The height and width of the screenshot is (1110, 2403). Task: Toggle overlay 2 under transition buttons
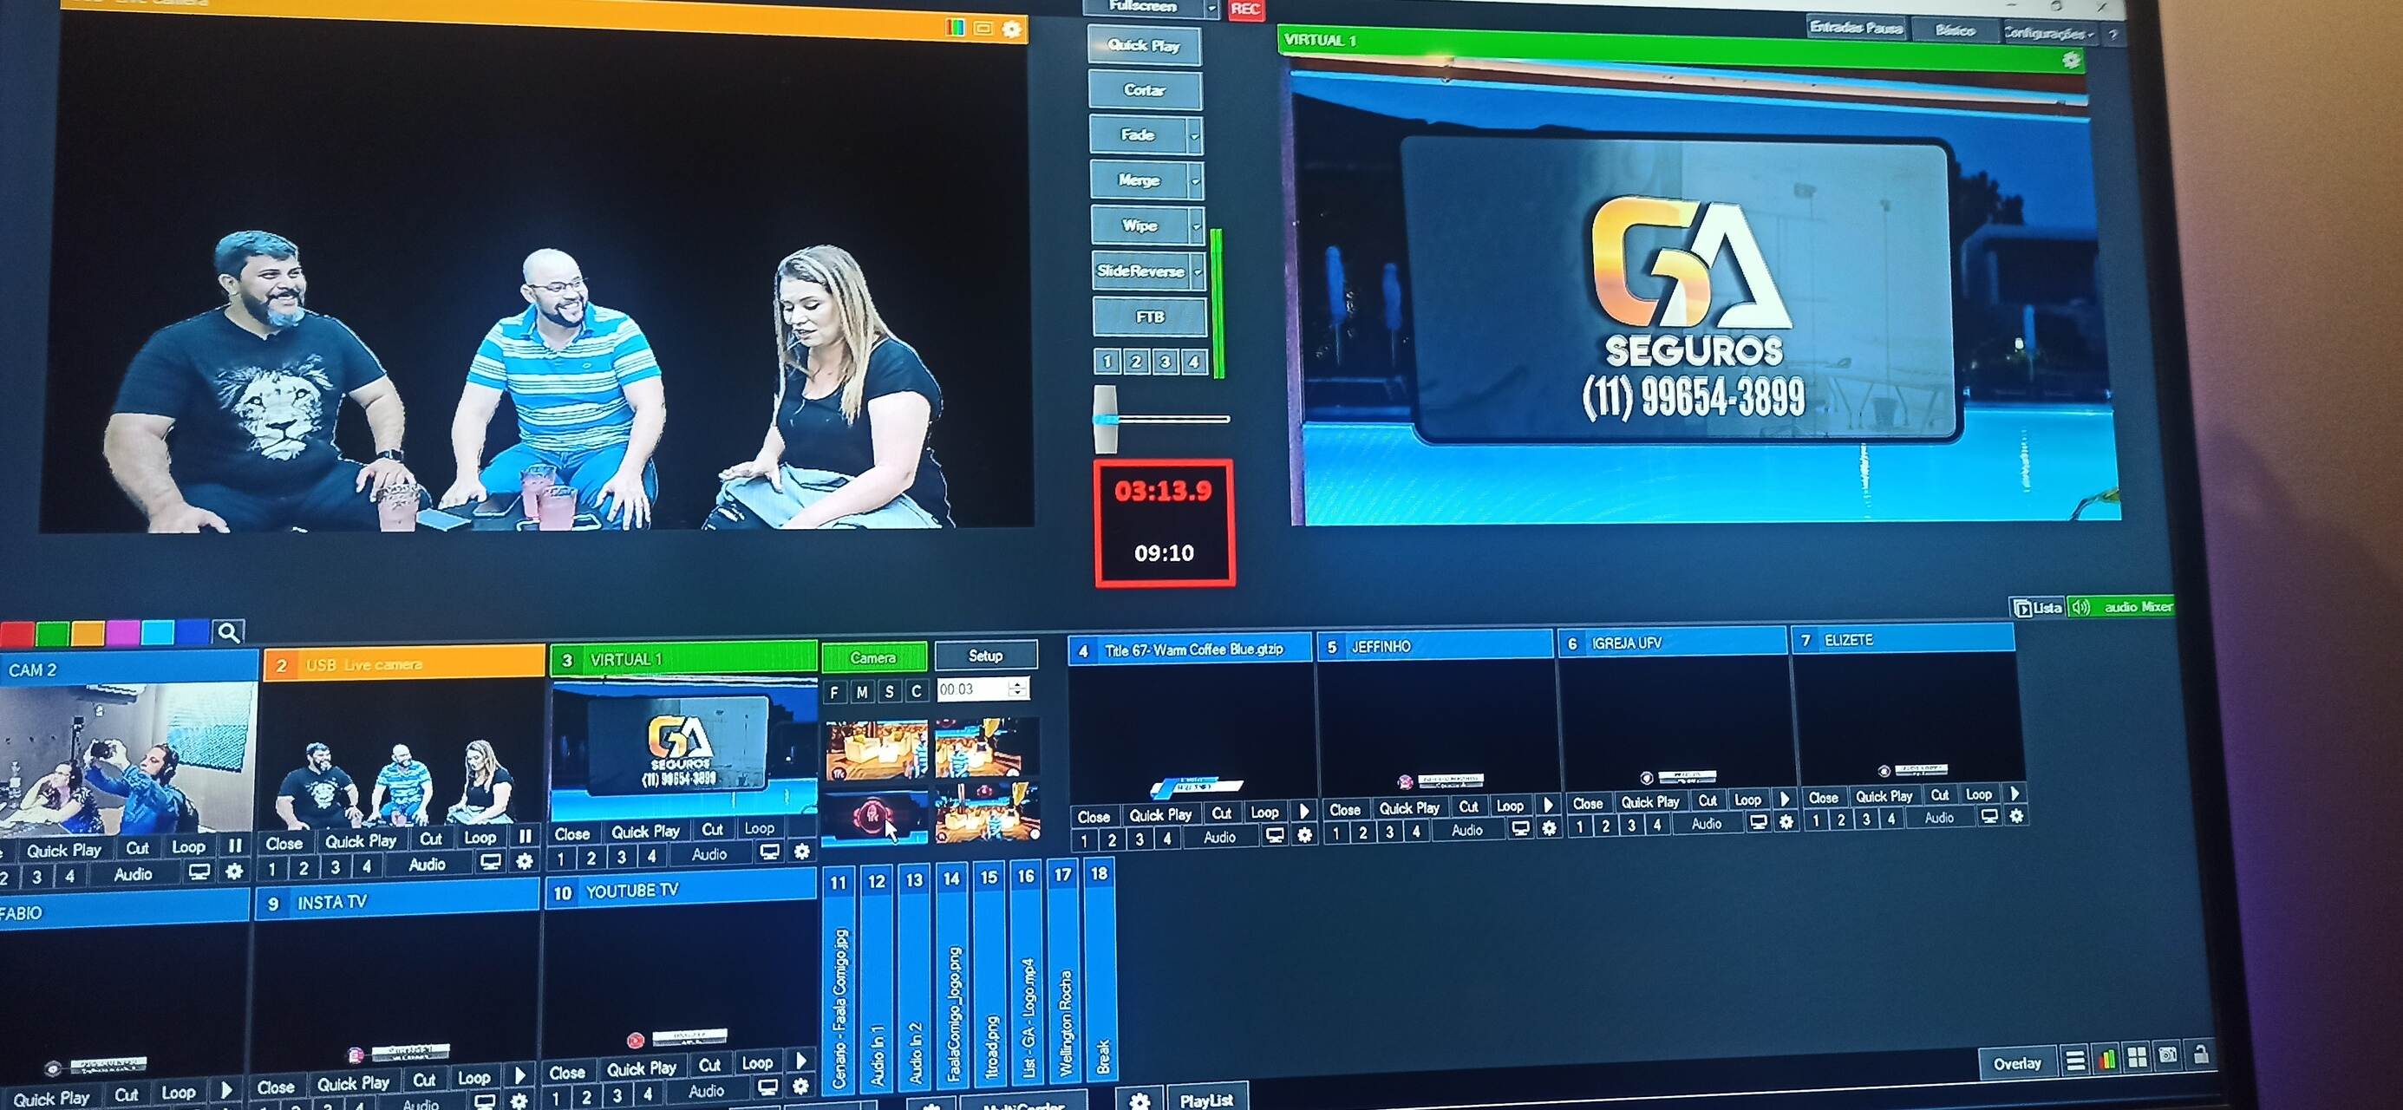point(1136,362)
